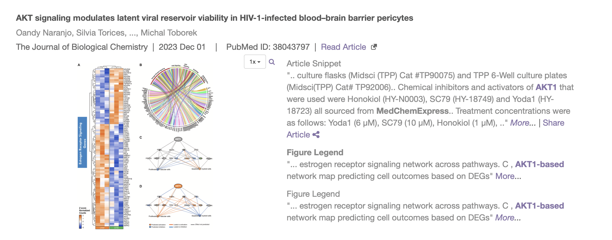The width and height of the screenshot is (612, 240).
Task: Click the Z score color scale legend
Action: click(x=81, y=221)
